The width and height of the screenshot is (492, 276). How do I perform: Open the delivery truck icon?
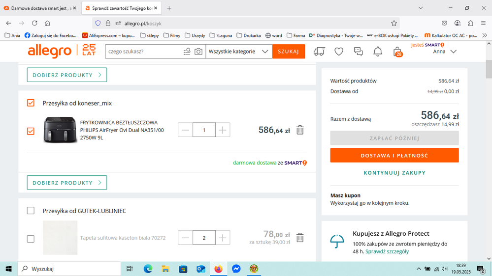[319, 51]
